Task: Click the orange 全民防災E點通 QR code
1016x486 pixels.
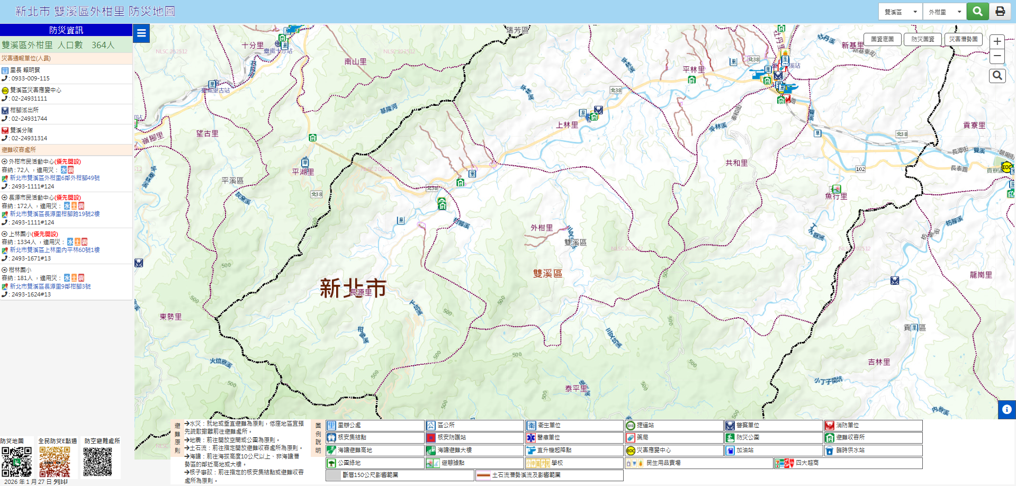Action: pos(55,462)
